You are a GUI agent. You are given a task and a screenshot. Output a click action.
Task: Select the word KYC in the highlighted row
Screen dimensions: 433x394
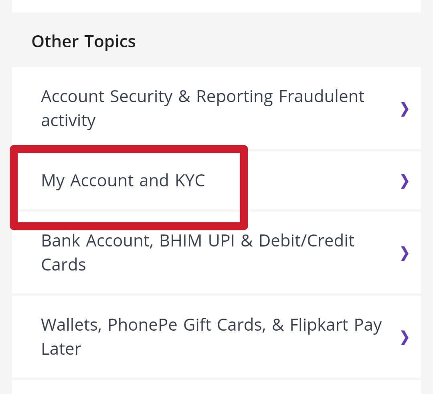(190, 181)
